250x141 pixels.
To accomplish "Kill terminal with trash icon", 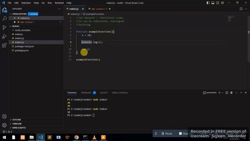I will 231,93.
